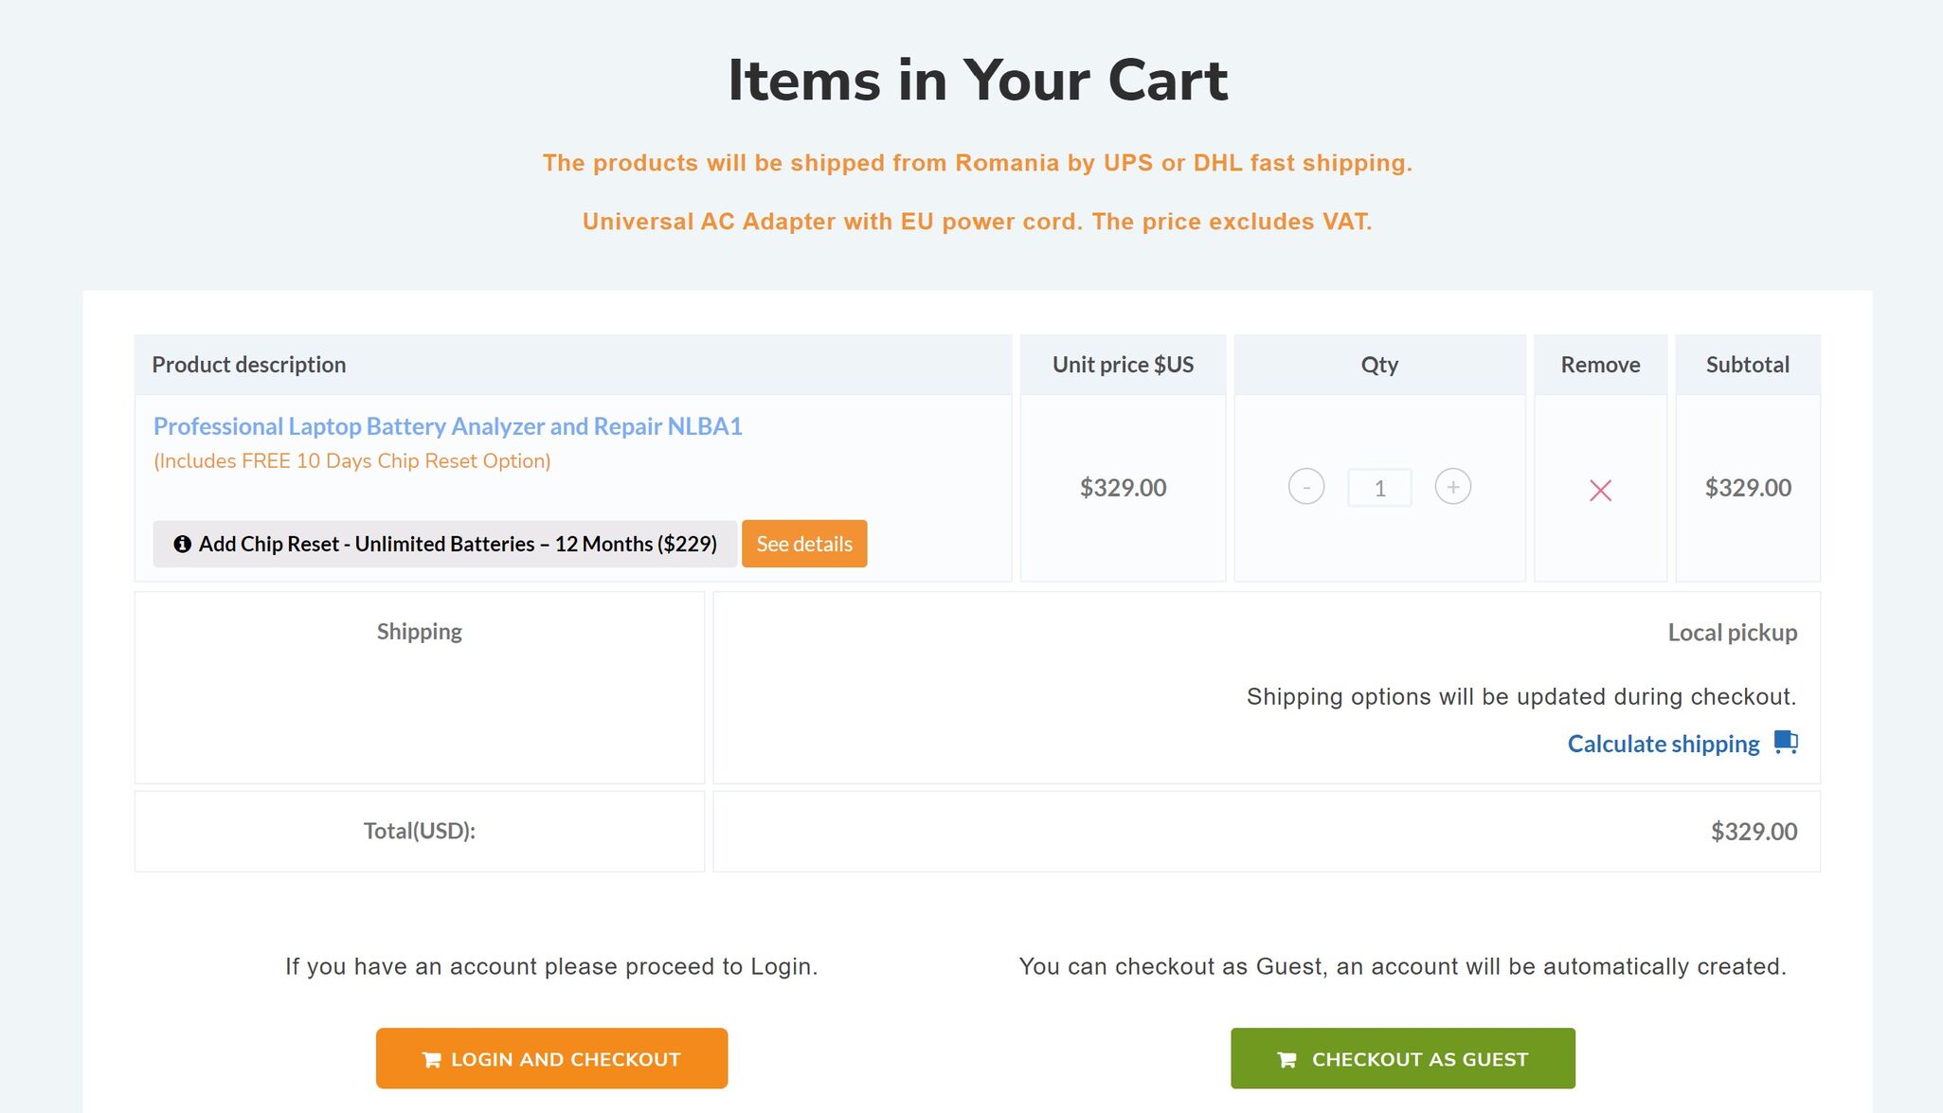Remove the NLBA1 item with red X
The image size is (1943, 1113).
click(x=1600, y=490)
